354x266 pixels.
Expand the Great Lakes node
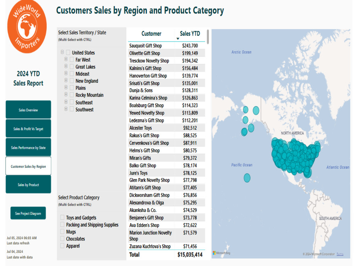66,66
